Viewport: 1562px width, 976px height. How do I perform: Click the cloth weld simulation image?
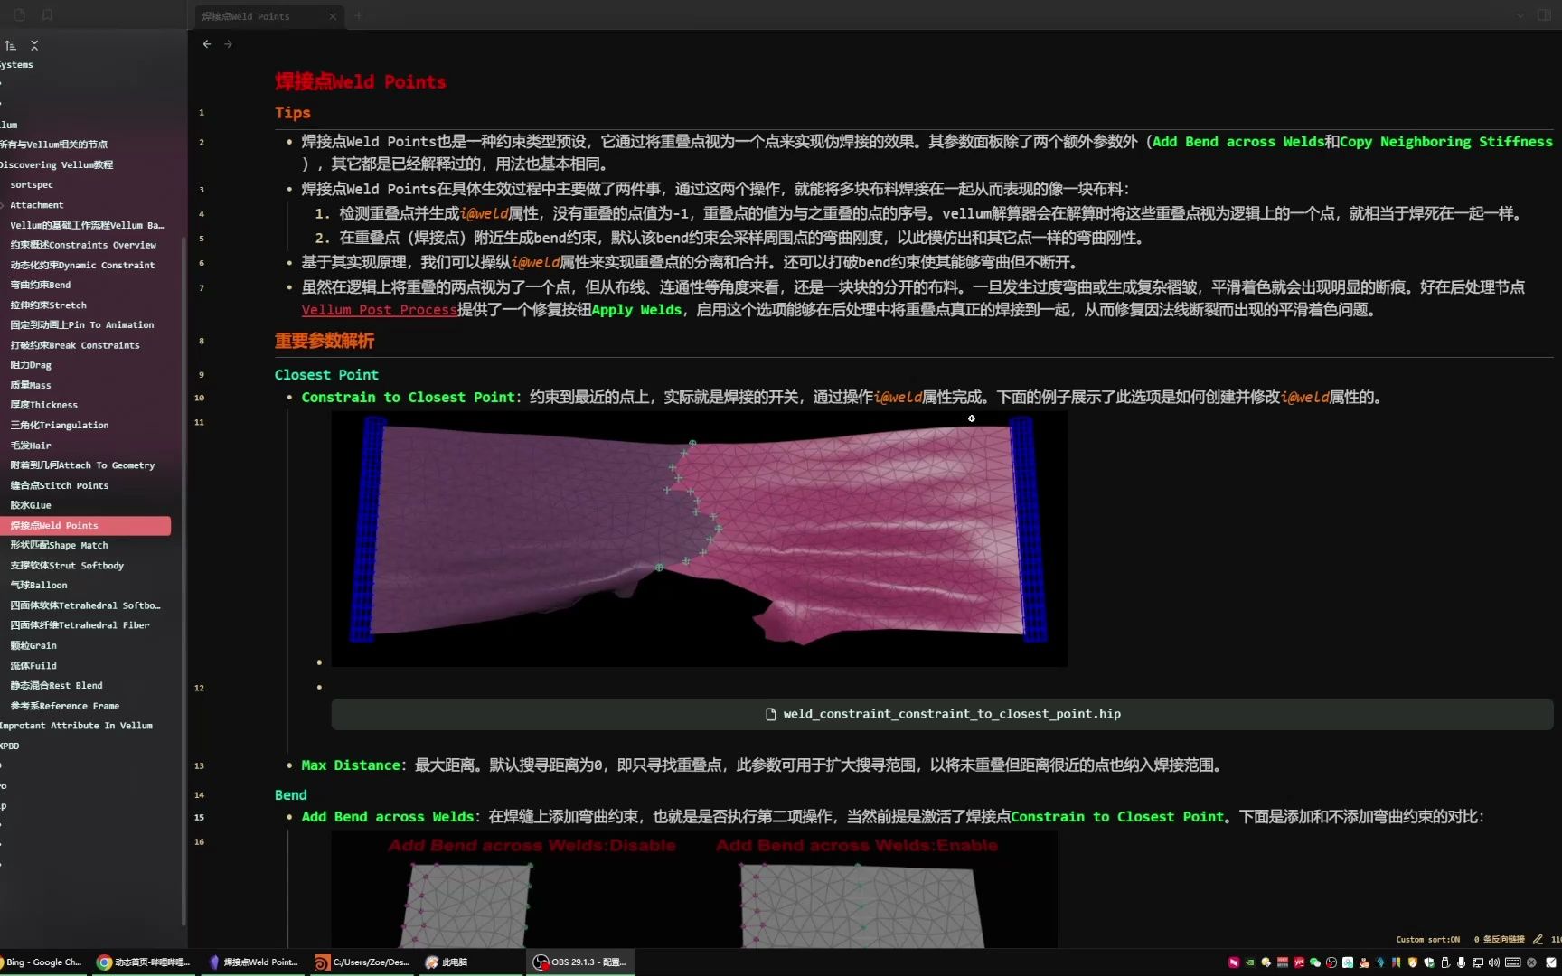tap(699, 539)
